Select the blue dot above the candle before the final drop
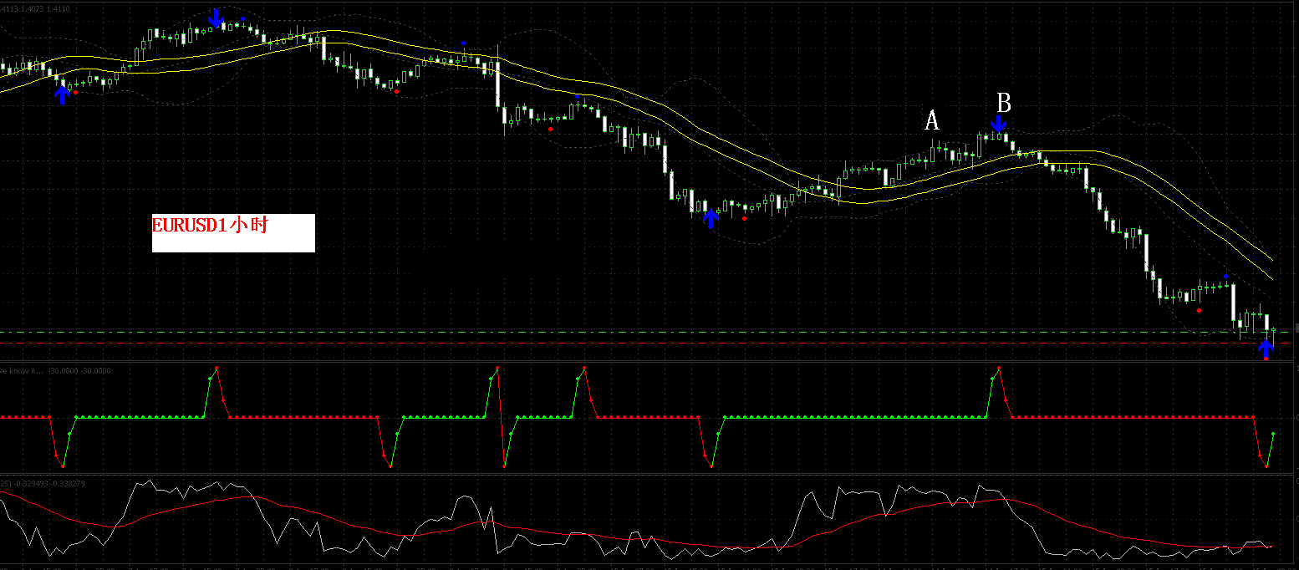 pyautogui.click(x=1226, y=276)
